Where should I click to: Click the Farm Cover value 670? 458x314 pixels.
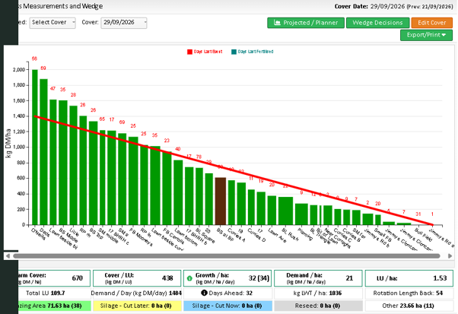(x=78, y=278)
